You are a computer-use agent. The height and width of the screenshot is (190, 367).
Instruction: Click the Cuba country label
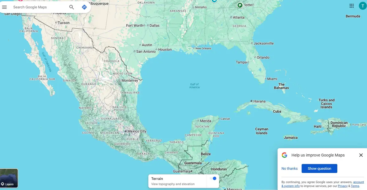[x=277, y=111]
